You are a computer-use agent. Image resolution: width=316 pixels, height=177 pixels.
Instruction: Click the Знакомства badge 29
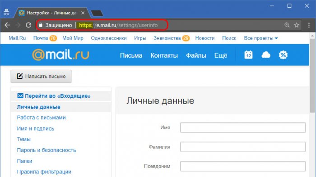click(x=186, y=38)
